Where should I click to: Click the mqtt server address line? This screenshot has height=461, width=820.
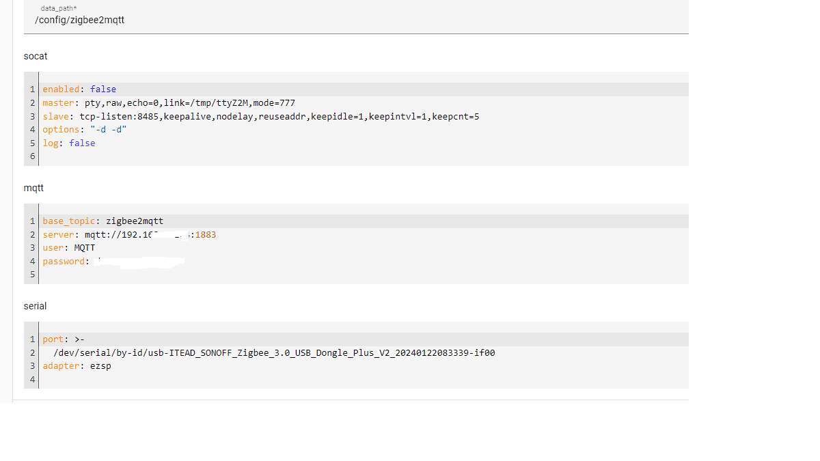click(x=128, y=235)
